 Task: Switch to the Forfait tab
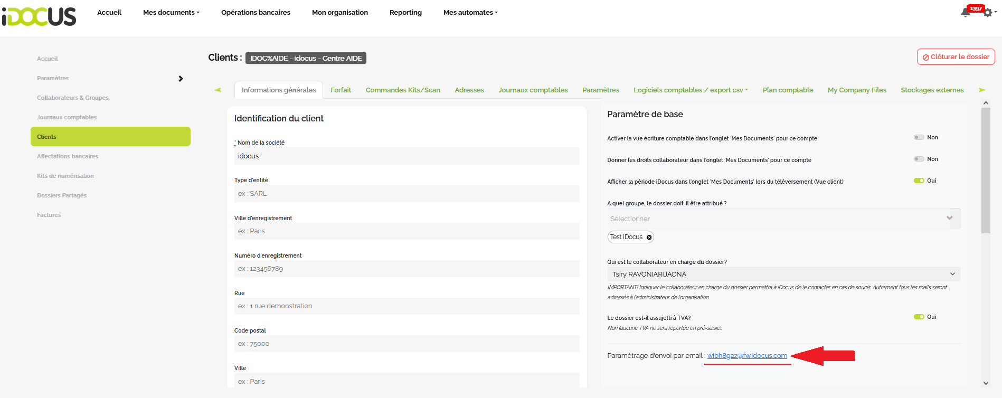(341, 90)
